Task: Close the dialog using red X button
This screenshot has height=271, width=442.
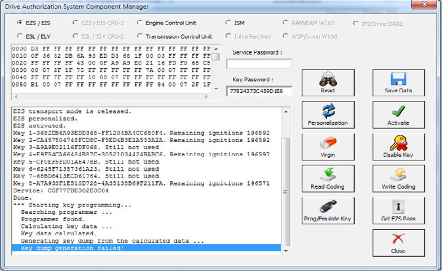Action: [x=398, y=242]
